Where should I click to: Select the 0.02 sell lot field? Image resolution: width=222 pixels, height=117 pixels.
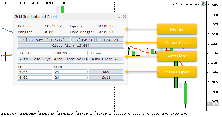[35, 78]
